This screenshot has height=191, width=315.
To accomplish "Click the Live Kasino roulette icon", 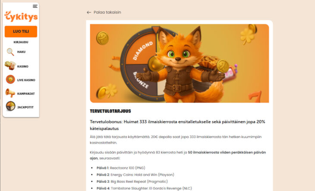I will click(10, 79).
